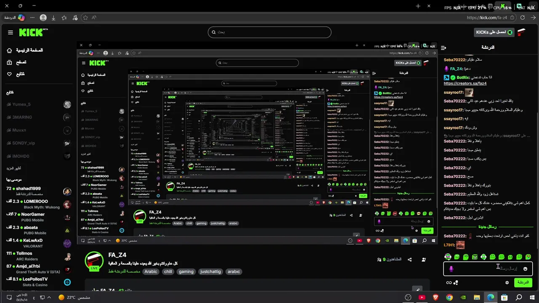Screen dimensions: 539x303
Task: Click the infinity icon below chat input
Action: tap(449, 282)
